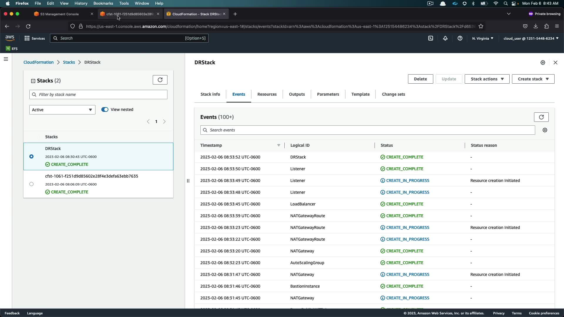Image resolution: width=564 pixels, height=317 pixels.
Task: Open the side navigation hamburger menu
Action: point(6,59)
